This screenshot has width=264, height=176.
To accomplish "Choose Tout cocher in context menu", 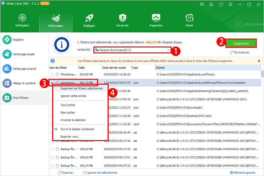I will click(68, 105).
